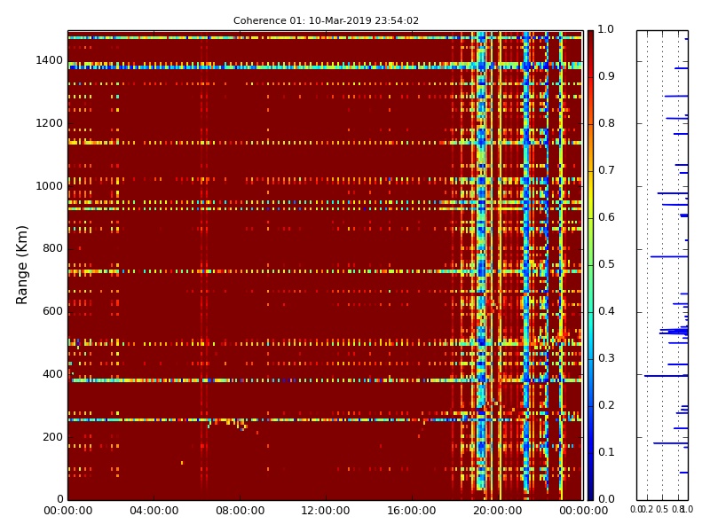Click the dark blue bottom of the colorbar

(x=590, y=491)
